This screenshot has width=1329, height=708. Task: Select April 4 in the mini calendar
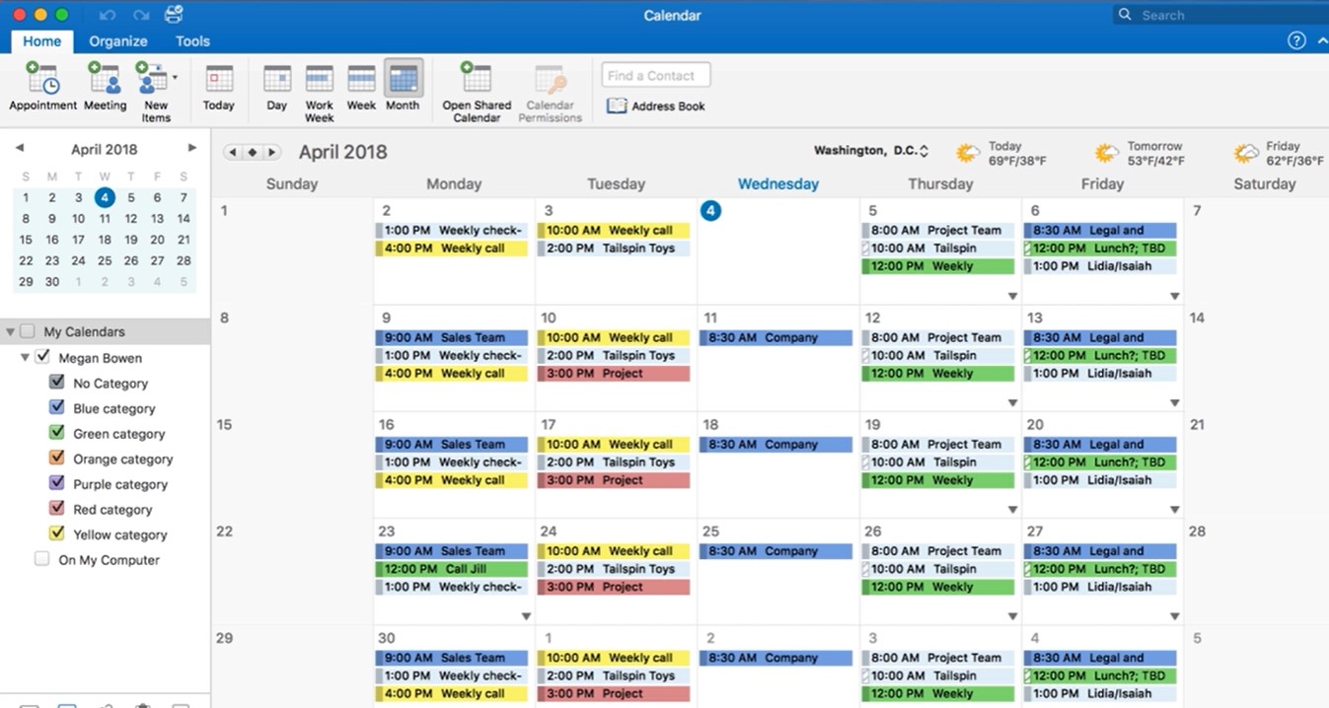[x=105, y=197]
